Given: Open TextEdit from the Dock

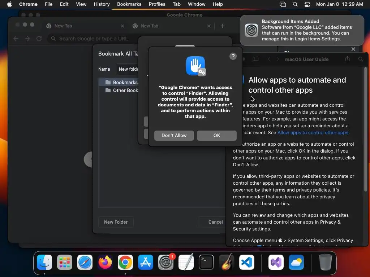Looking at the screenshot, I should pyautogui.click(x=186, y=262).
